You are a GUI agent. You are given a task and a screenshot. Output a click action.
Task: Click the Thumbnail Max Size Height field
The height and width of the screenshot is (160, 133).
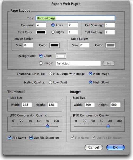[x=53, y=105]
